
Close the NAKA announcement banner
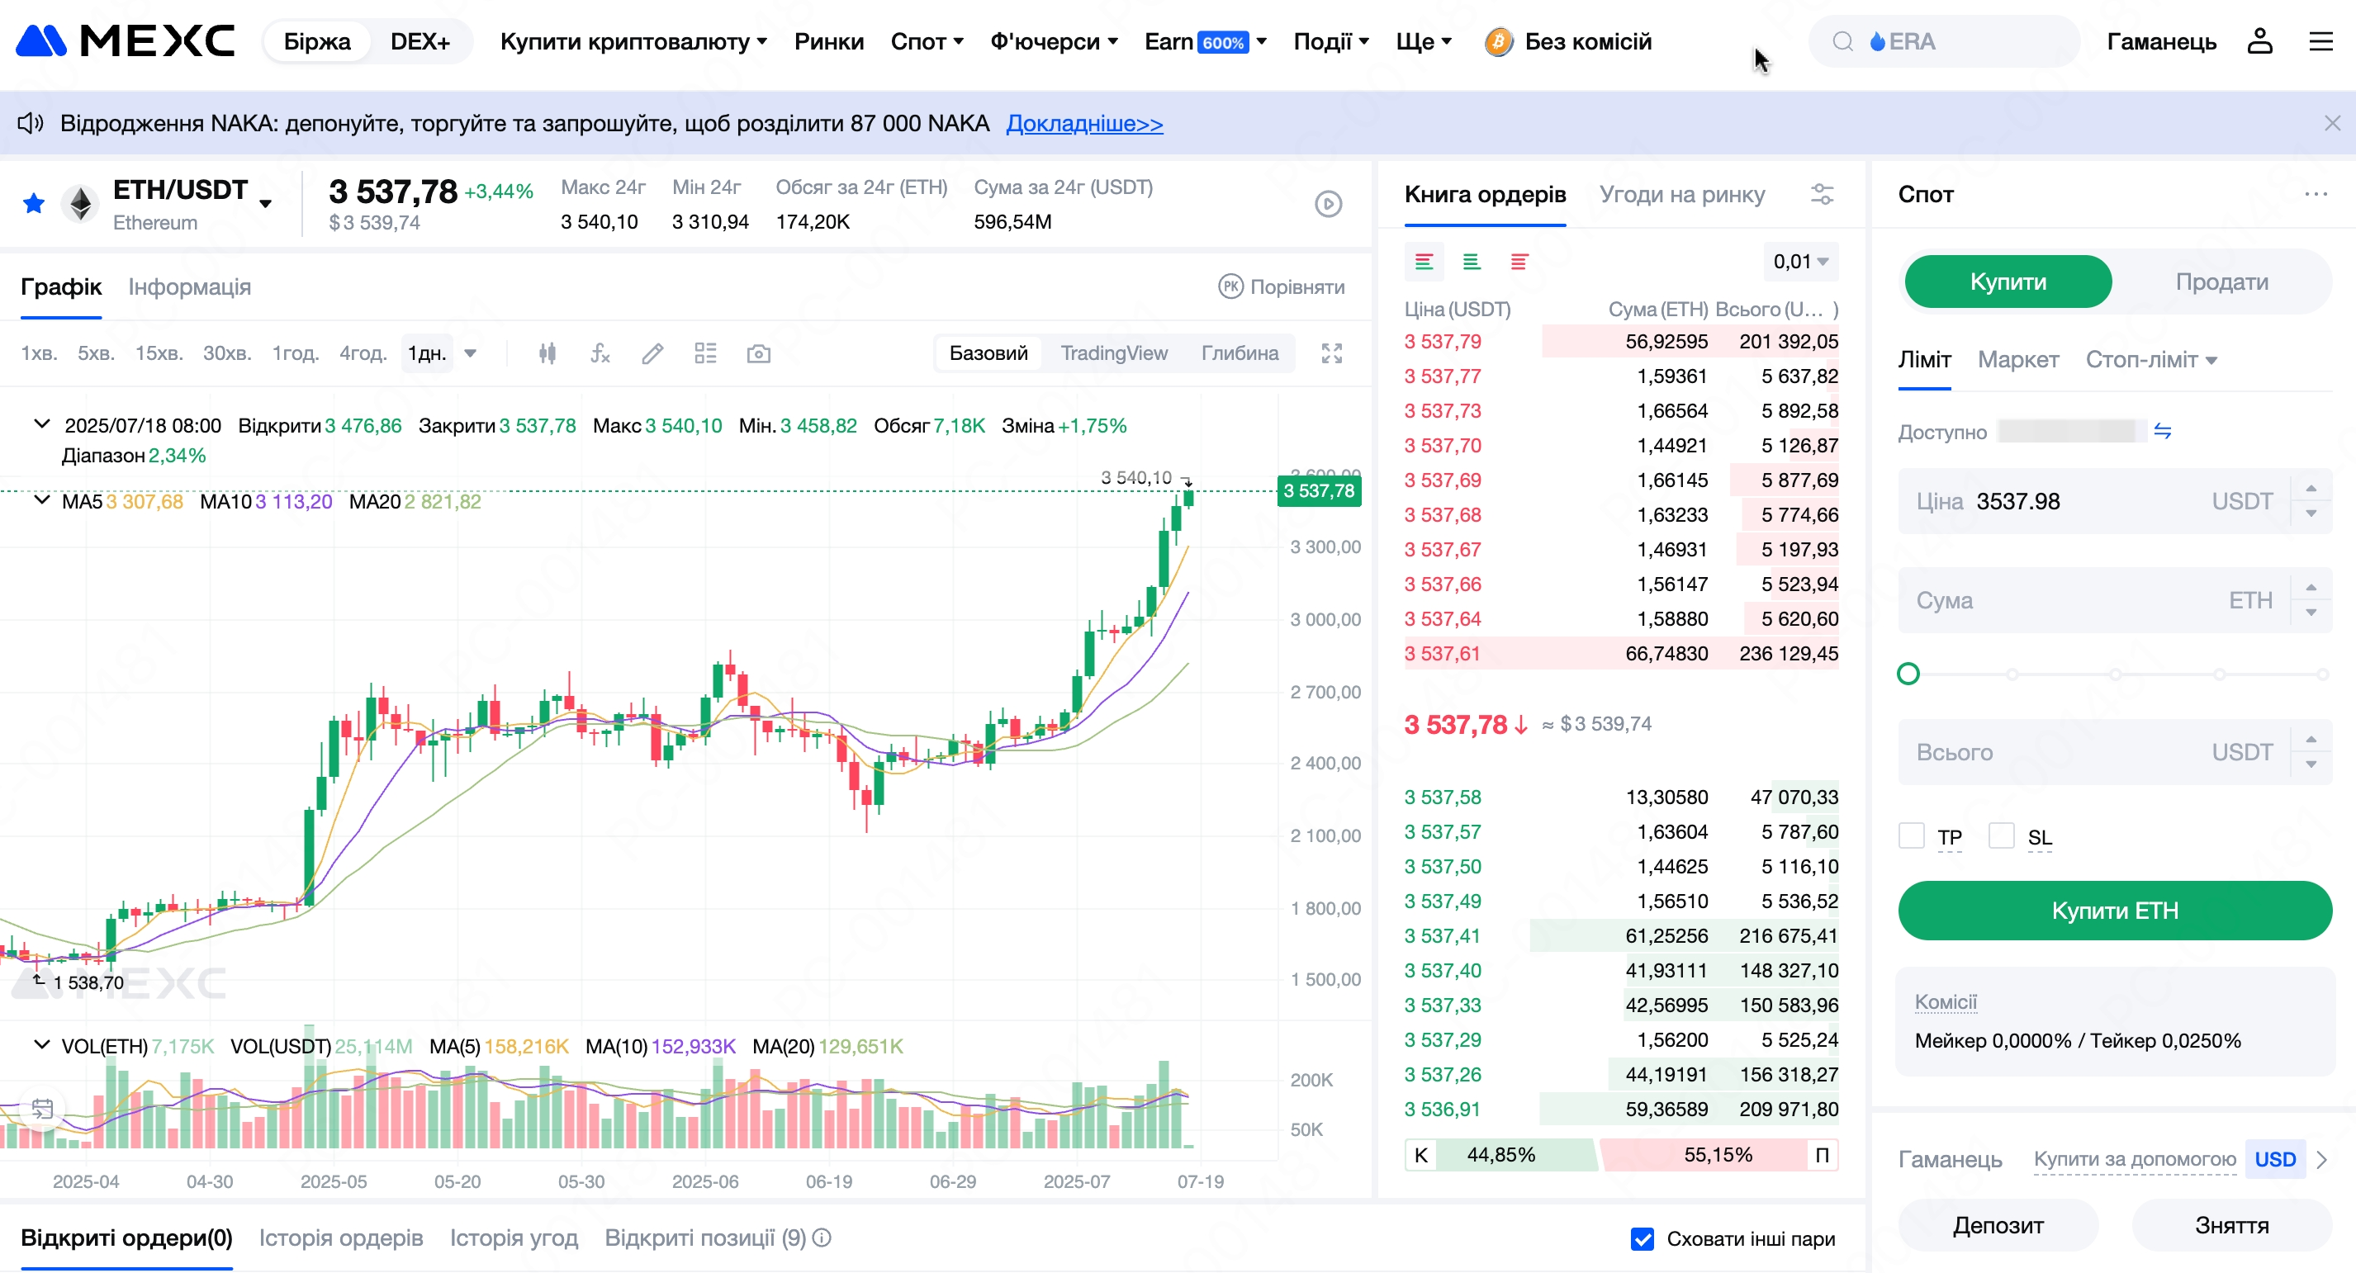[2332, 122]
